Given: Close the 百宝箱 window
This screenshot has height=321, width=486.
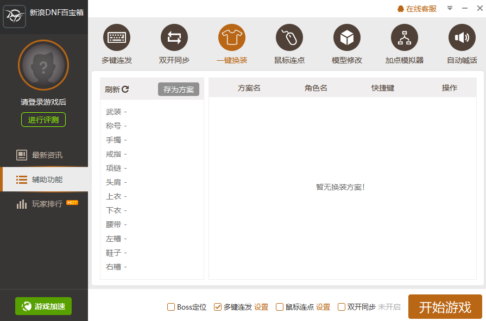Looking at the screenshot, I should coord(480,8).
